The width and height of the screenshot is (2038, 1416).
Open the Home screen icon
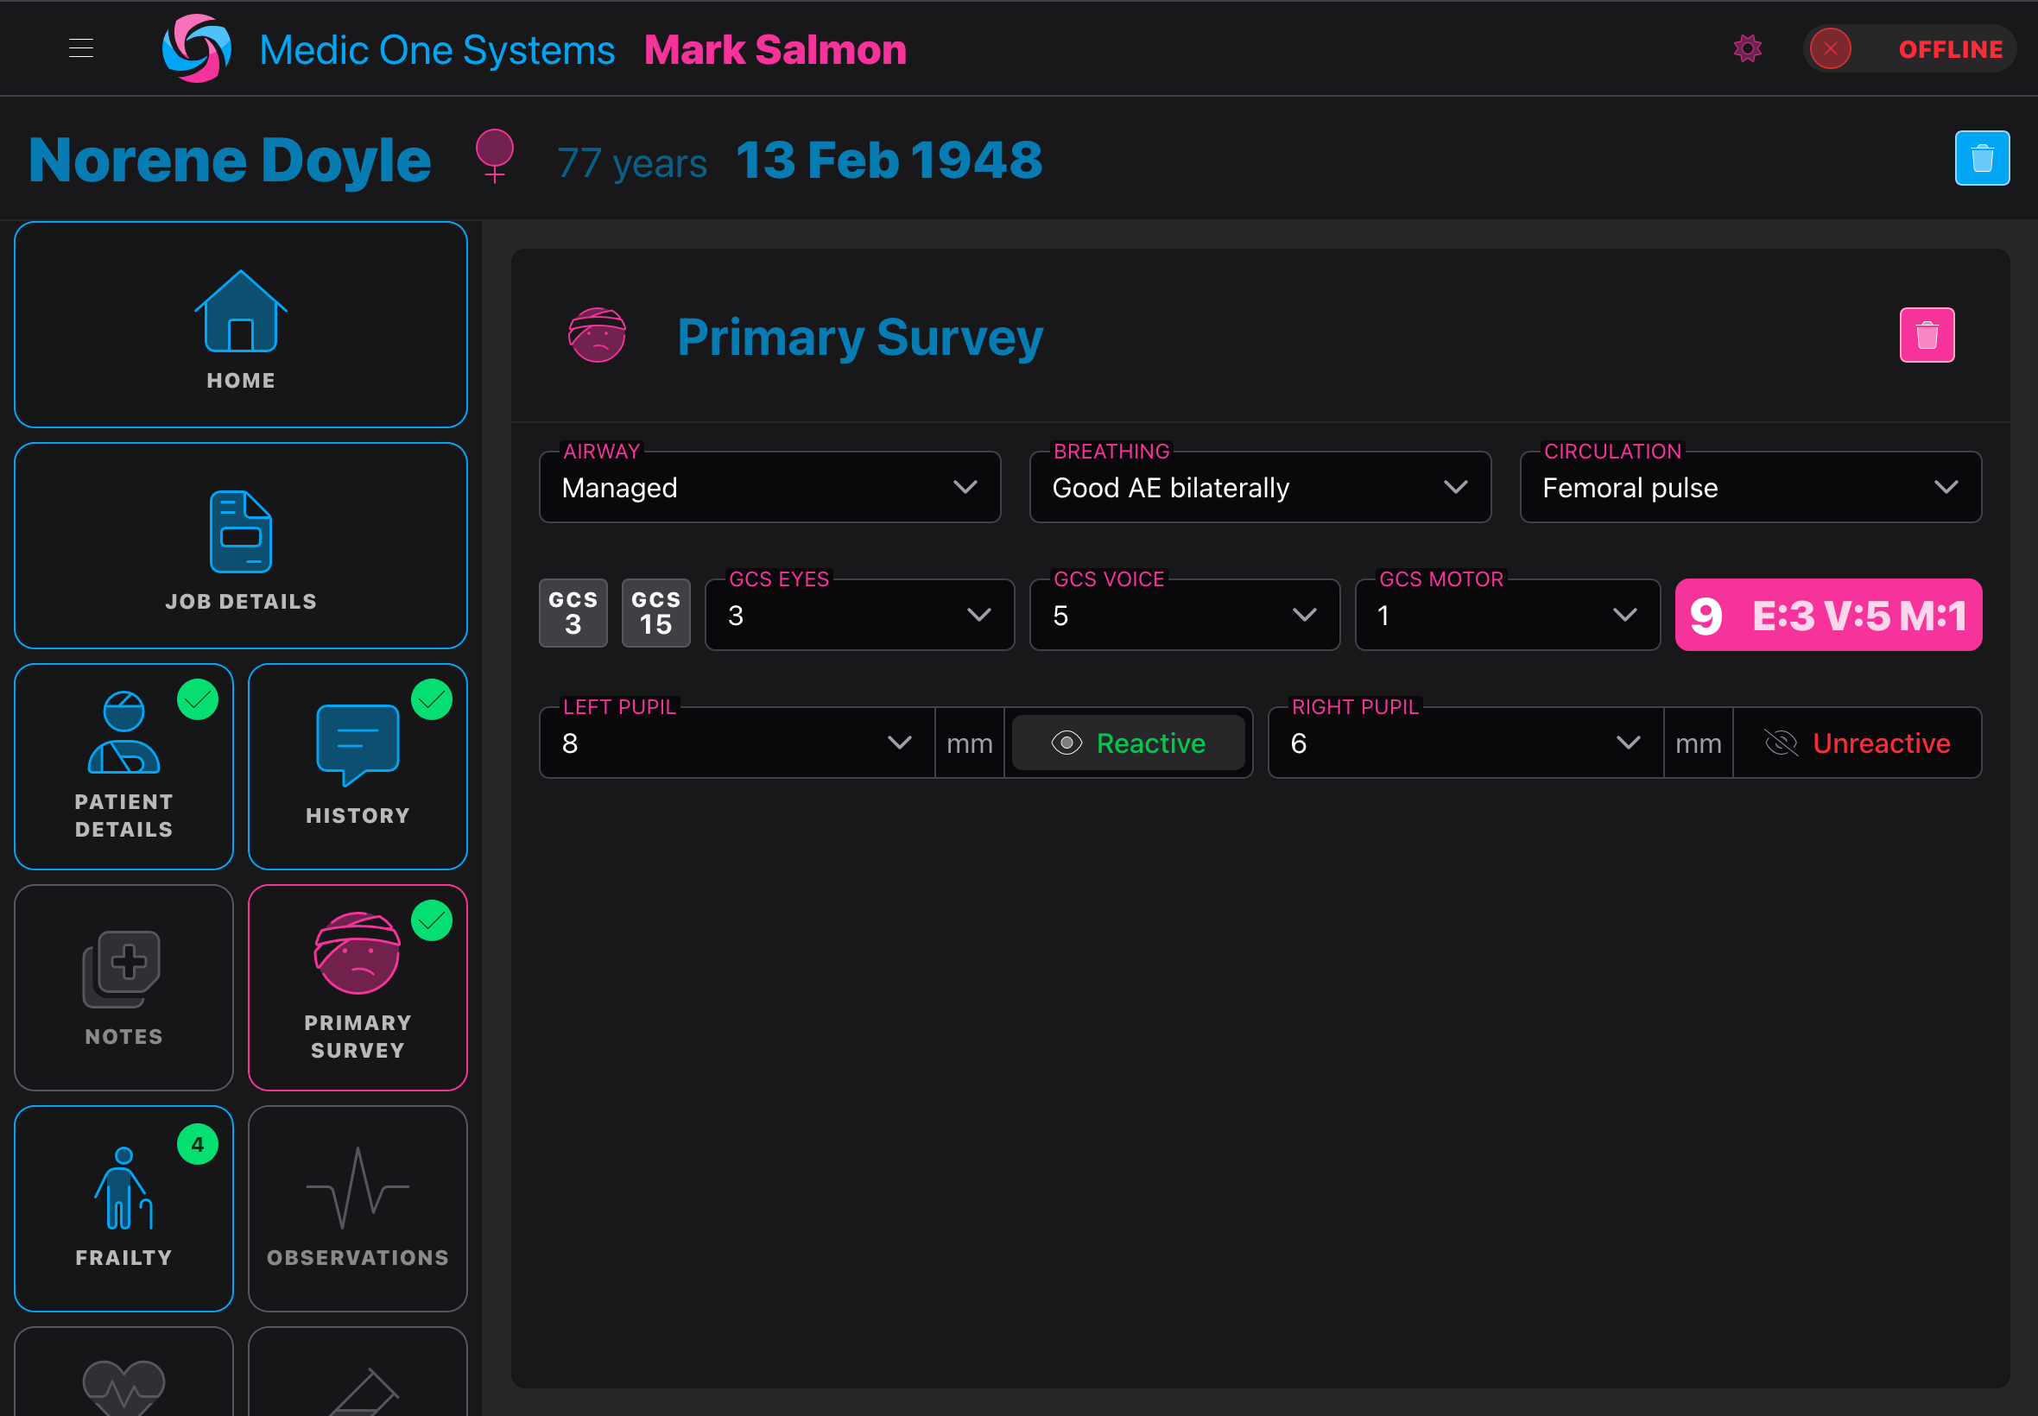tap(239, 324)
